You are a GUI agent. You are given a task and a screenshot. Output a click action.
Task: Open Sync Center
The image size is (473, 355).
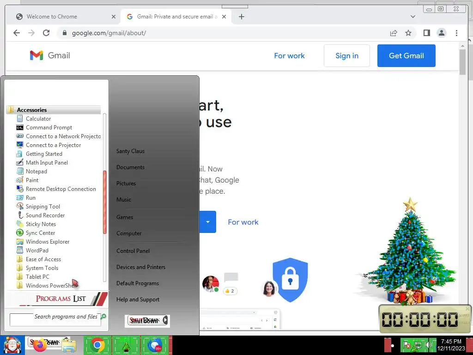41,233
